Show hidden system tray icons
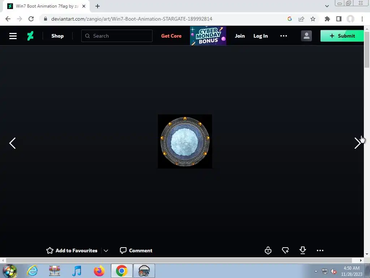This screenshot has width=370, height=278. (316, 271)
